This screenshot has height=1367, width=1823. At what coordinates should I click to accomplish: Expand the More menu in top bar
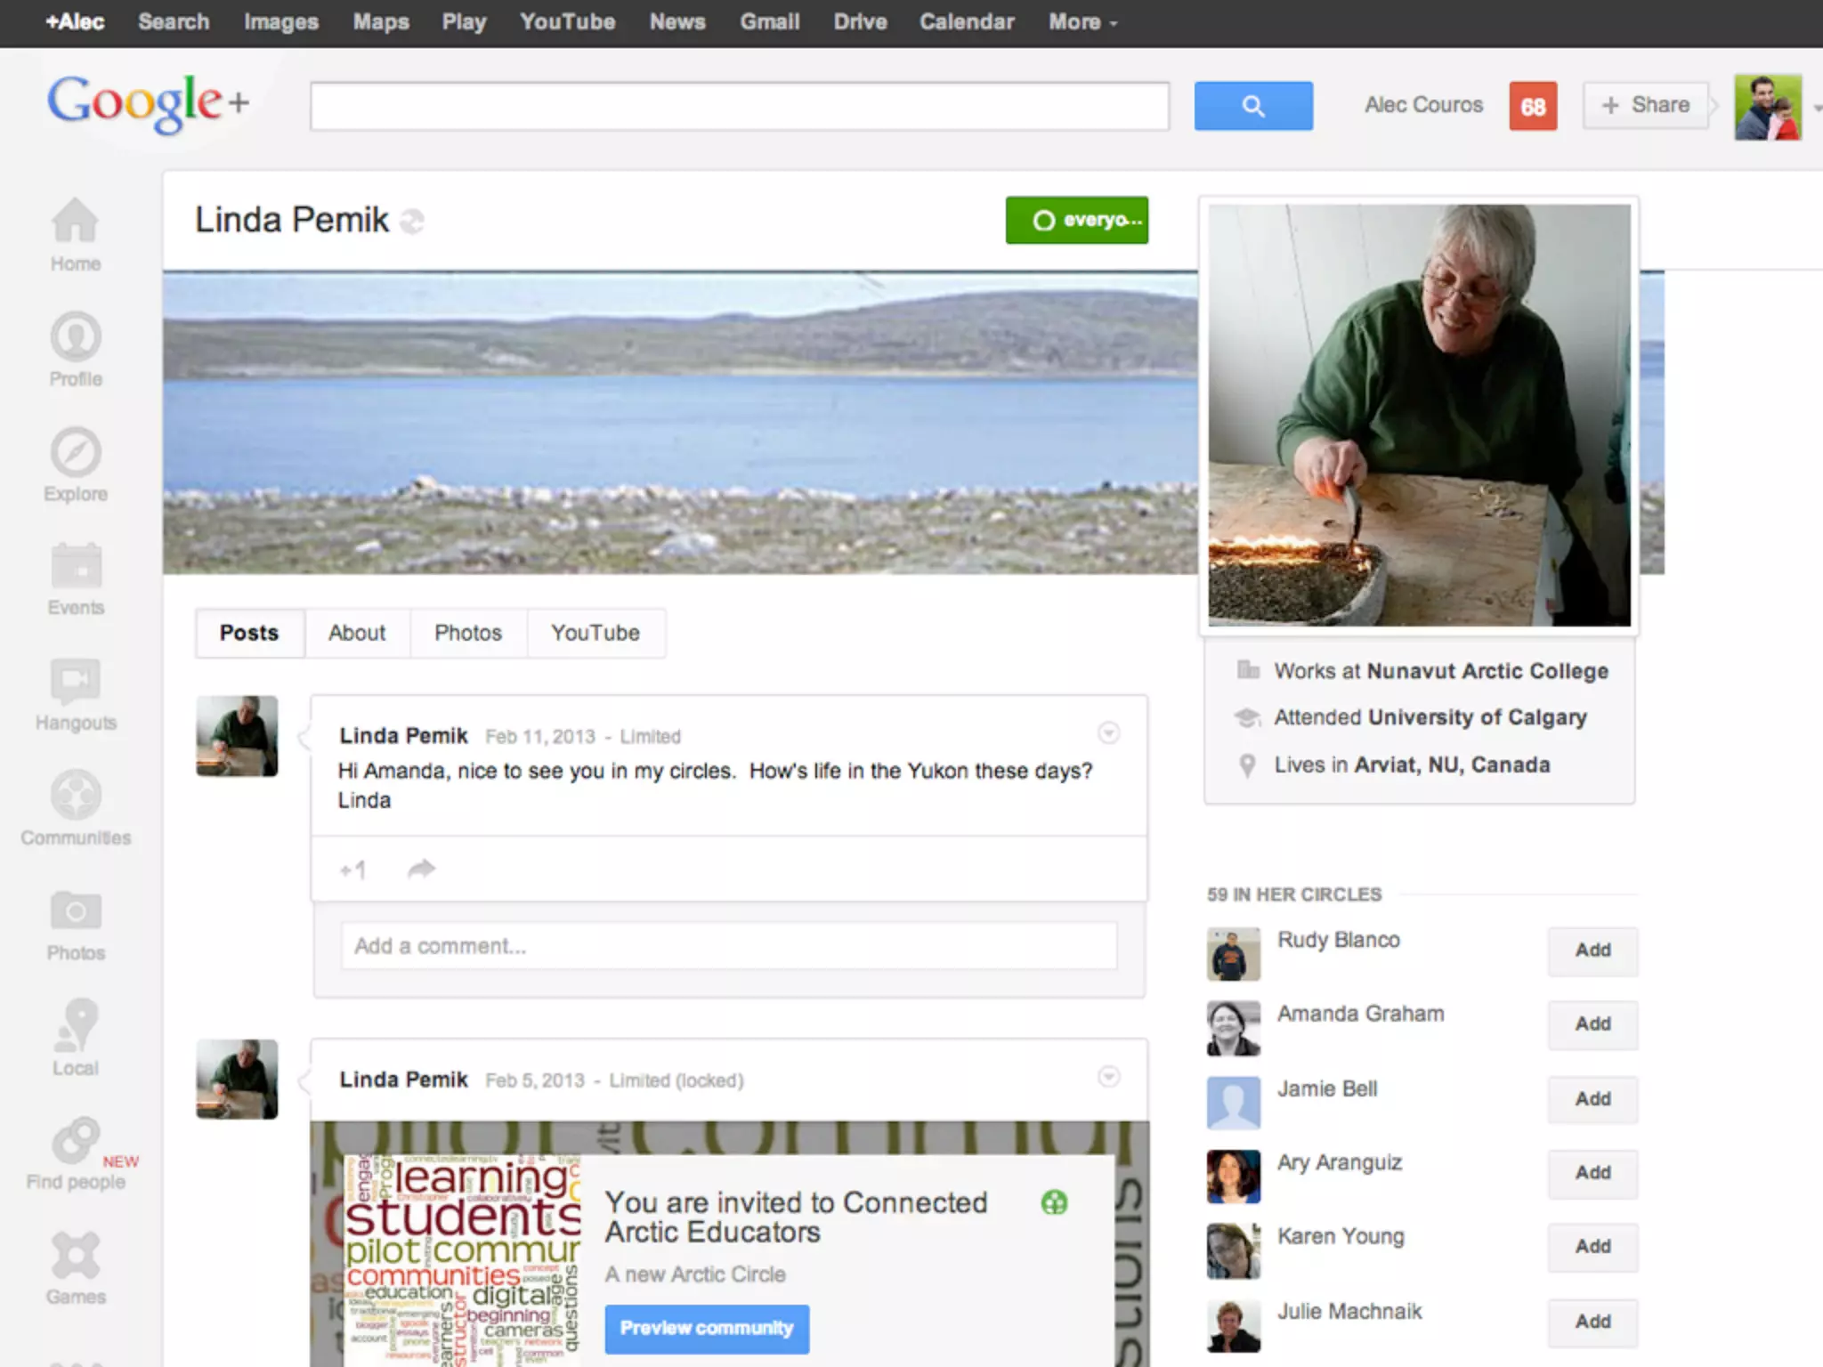click(1082, 22)
